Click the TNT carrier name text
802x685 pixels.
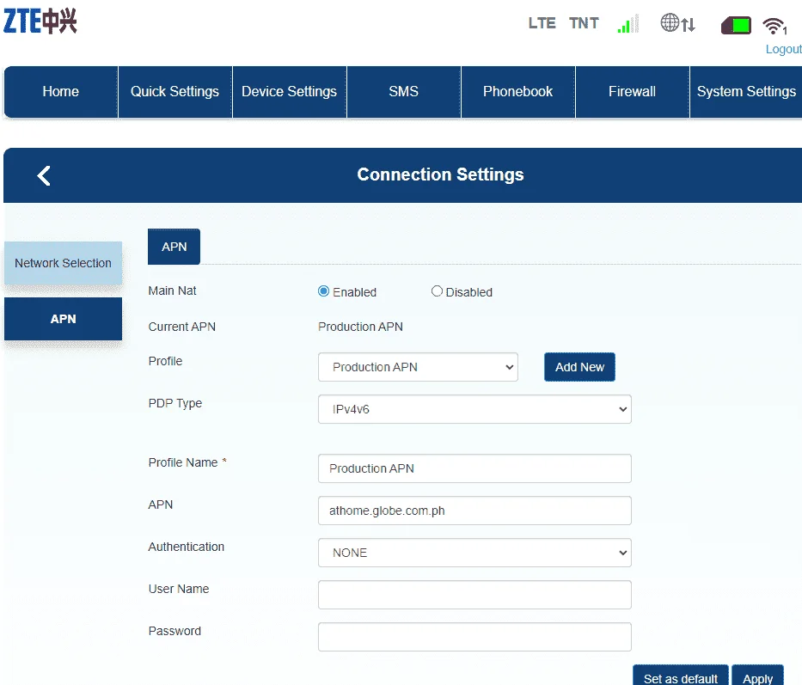click(x=585, y=23)
